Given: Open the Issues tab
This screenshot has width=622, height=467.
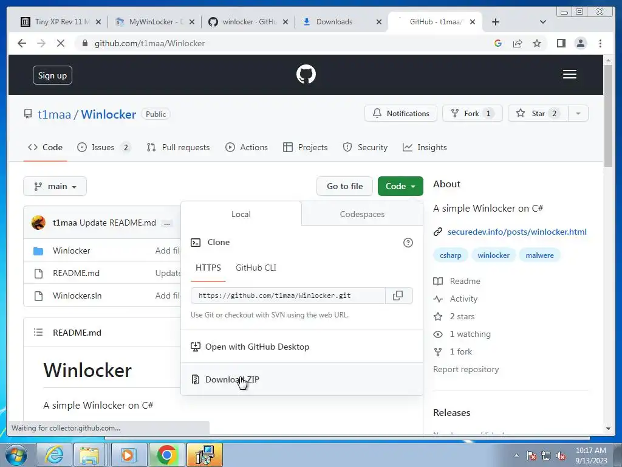Looking at the screenshot, I should 103,147.
